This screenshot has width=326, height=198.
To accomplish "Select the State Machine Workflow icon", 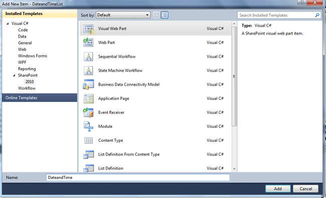I will point(88,71).
